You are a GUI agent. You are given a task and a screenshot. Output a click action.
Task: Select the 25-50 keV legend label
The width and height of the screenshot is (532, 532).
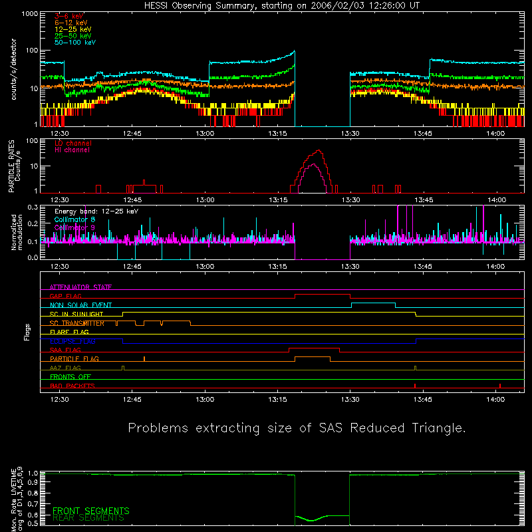pos(73,36)
